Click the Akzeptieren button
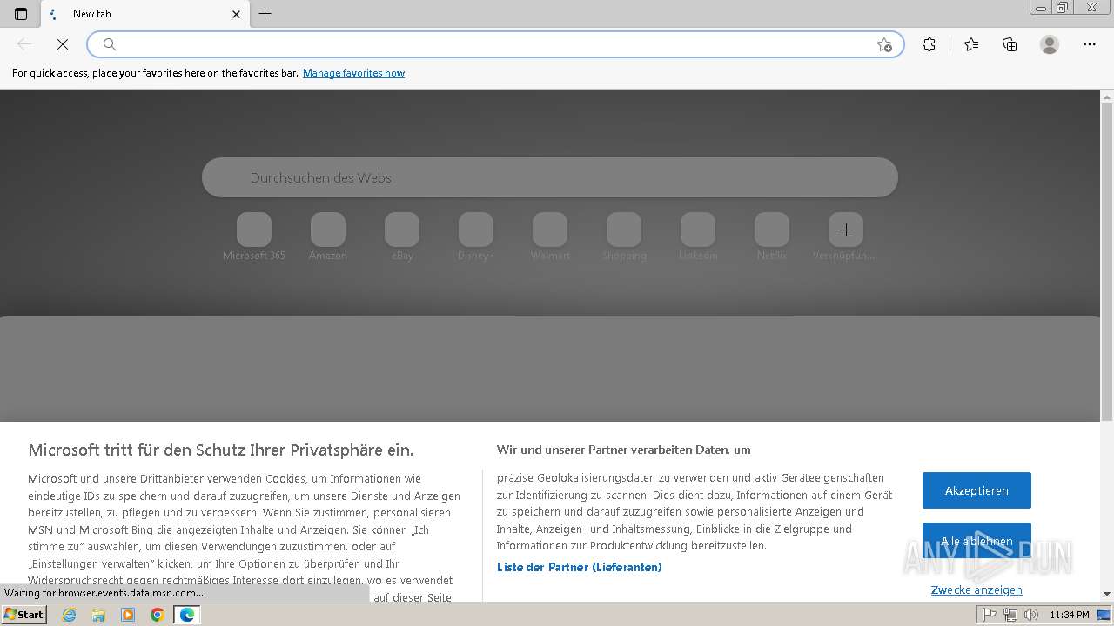 (976, 490)
